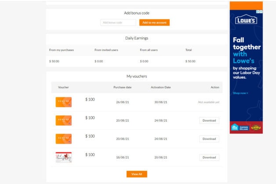The height and width of the screenshot is (184, 276).
Task: Click the Purchase date column header
Action: [122, 87]
